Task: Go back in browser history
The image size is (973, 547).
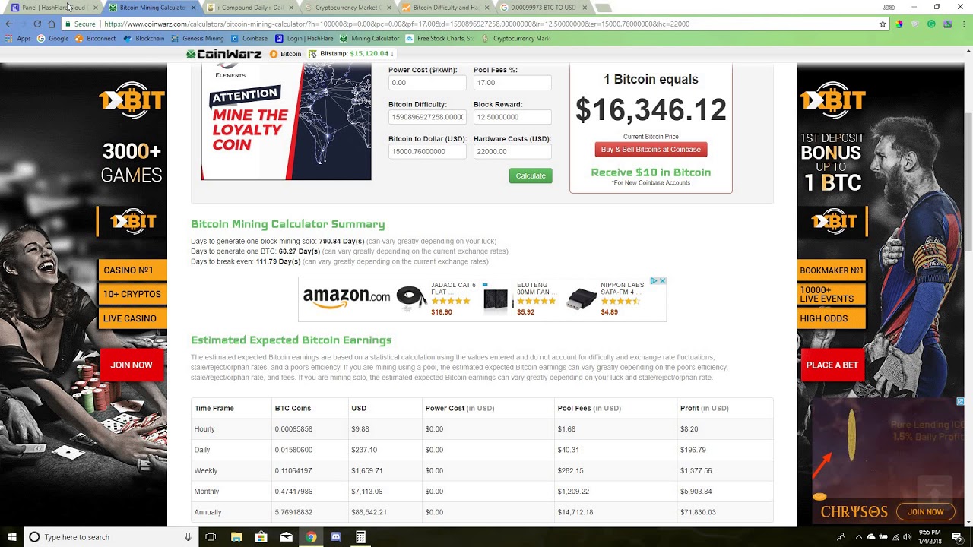Action: [x=9, y=24]
